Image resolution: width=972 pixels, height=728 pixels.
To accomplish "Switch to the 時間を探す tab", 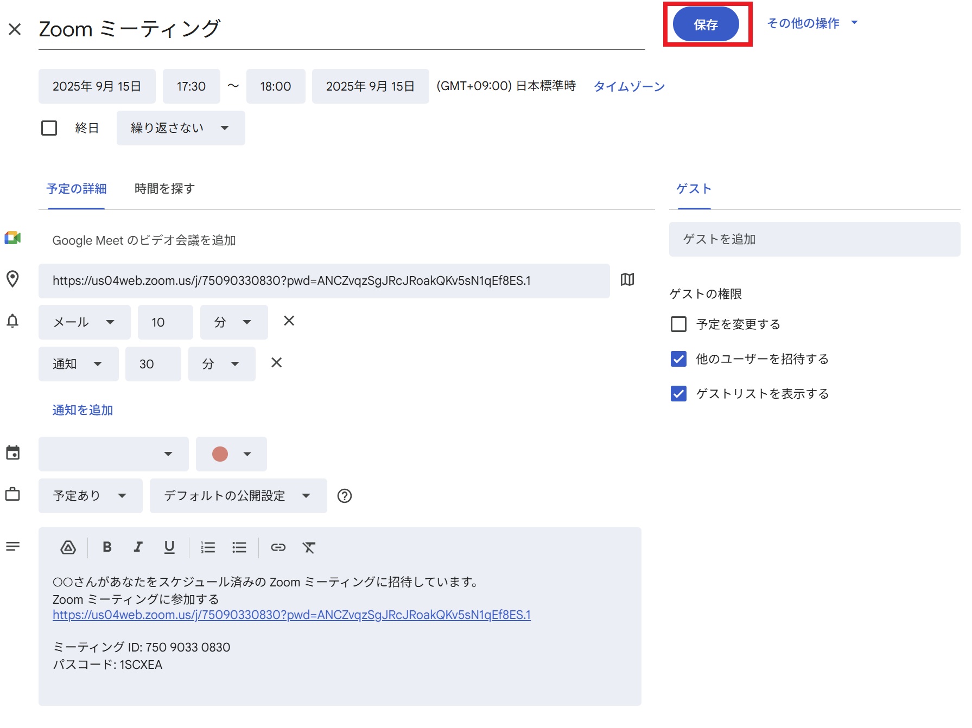I will pyautogui.click(x=164, y=189).
